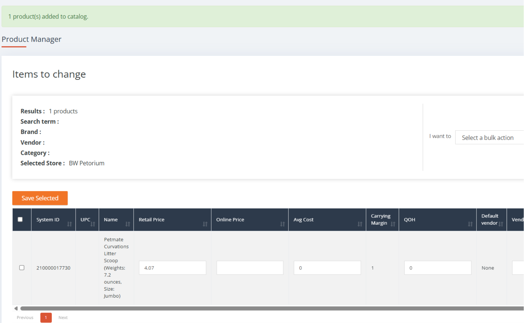This screenshot has width=524, height=323.
Task: Toggle the select-all header checkbox
Action: (20, 219)
